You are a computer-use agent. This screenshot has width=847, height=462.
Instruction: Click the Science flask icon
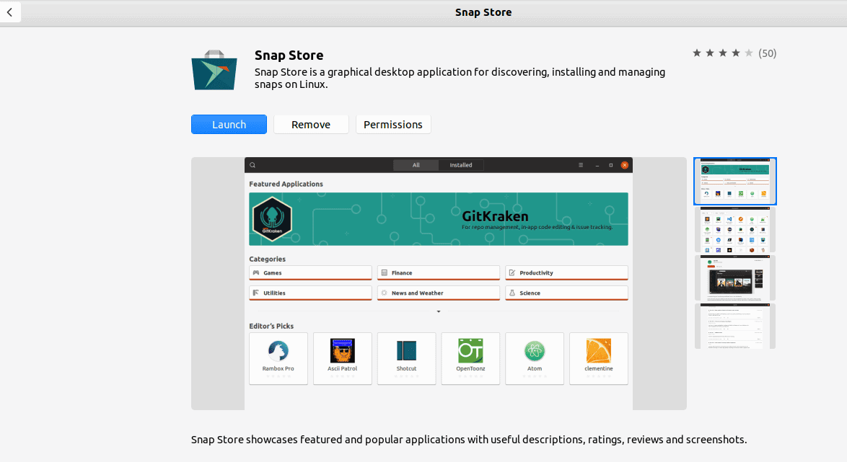512,293
